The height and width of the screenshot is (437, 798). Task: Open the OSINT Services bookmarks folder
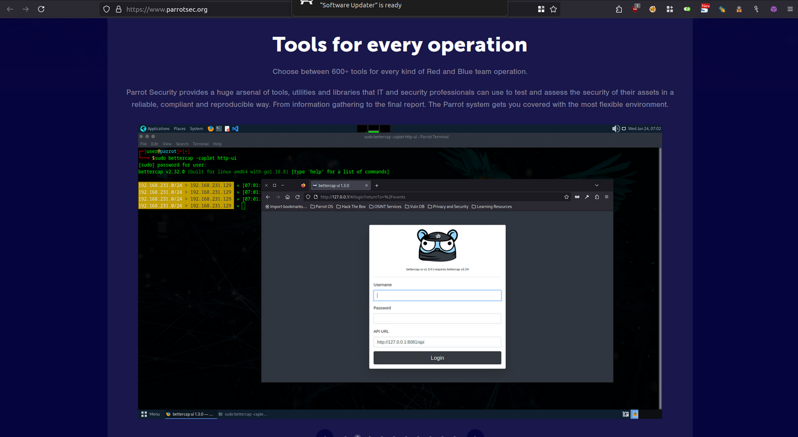tap(385, 207)
